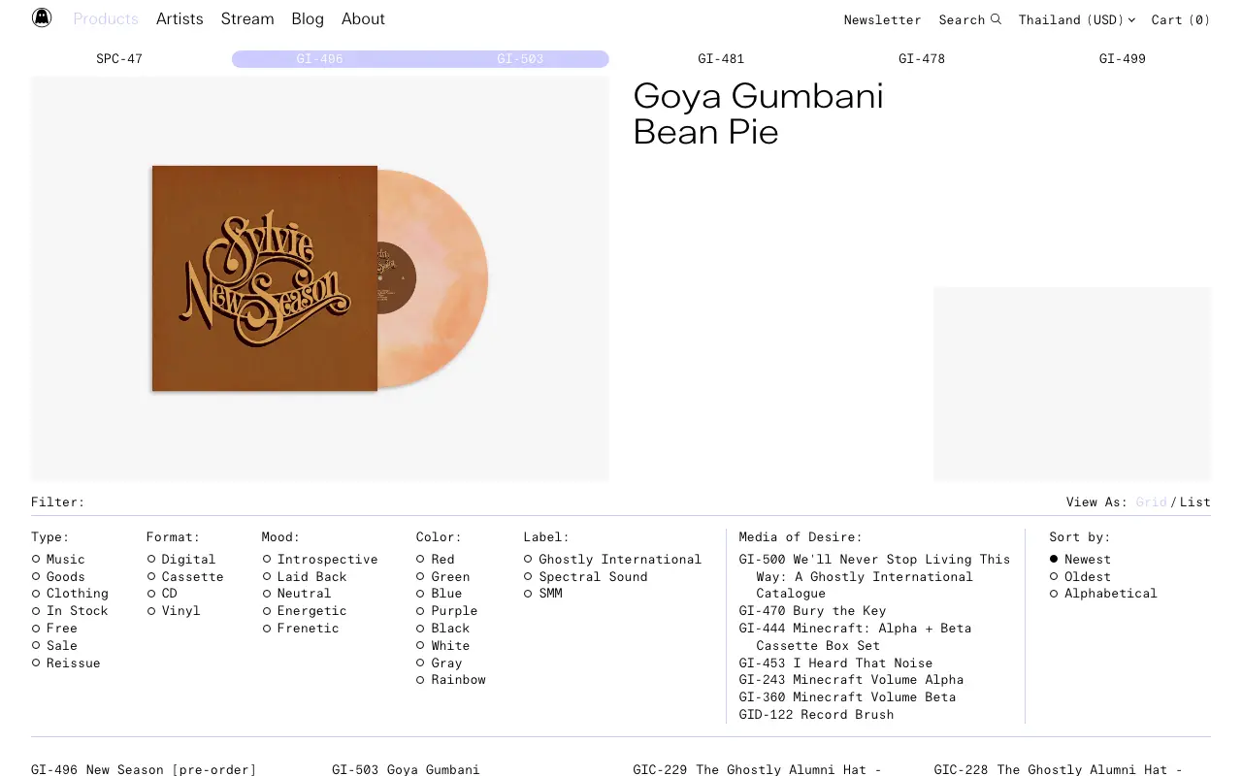1242x776 pixels.
Task: Open Goya Gumbani Bean Pie title
Action: tap(758, 113)
